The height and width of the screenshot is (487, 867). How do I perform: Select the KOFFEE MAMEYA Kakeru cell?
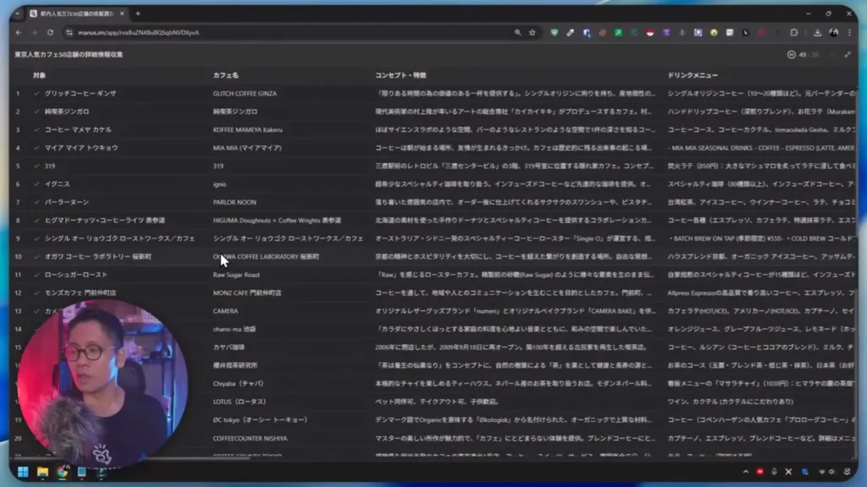tap(248, 129)
